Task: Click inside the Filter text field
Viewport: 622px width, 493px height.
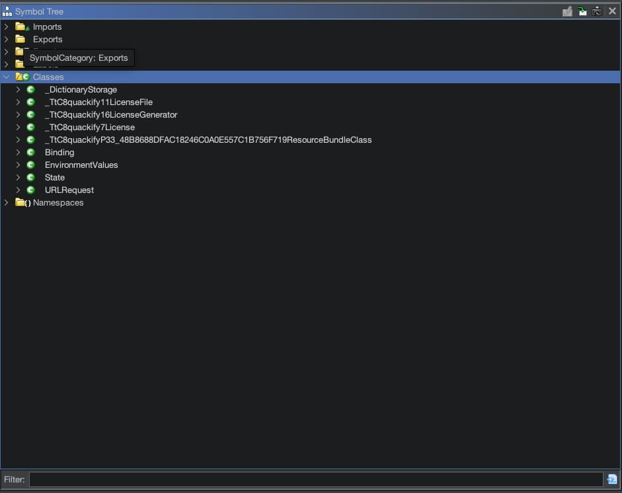Action: point(315,479)
